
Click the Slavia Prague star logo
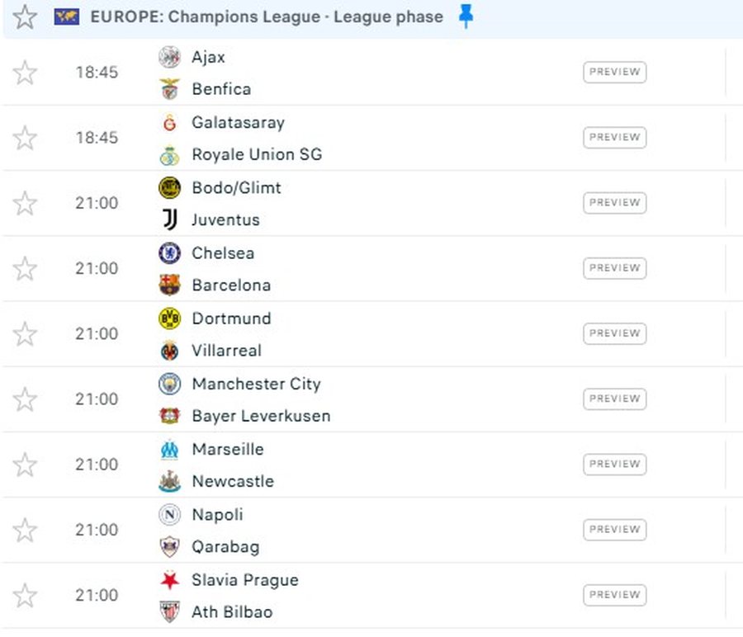click(169, 580)
